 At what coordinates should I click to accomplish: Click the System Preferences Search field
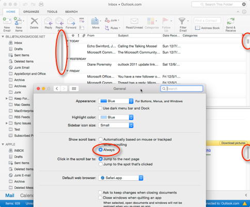[182, 89]
